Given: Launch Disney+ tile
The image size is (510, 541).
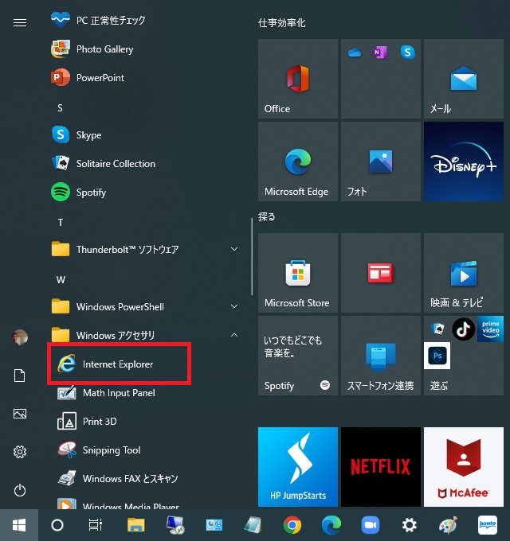Looking at the screenshot, I should tap(464, 162).
